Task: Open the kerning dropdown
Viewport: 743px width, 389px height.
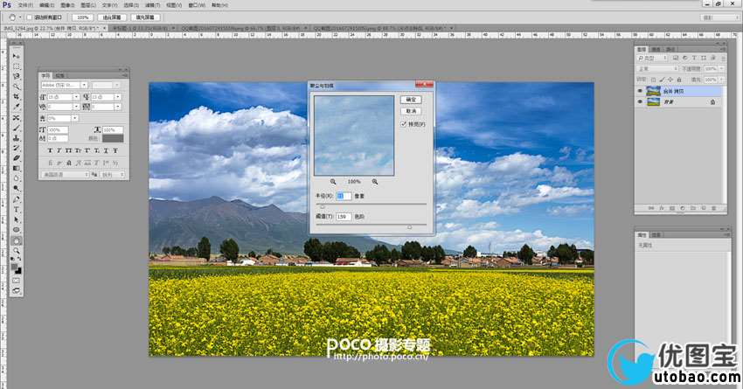Action: pos(76,107)
